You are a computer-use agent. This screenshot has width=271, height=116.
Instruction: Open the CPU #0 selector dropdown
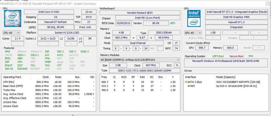click(11, 33)
